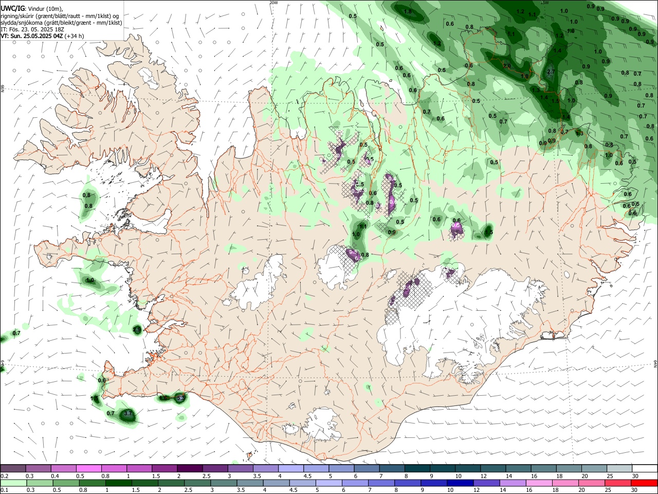Screen dimensions: 658x494
Task: Pick the darkest green lower legend swatch between 1 and 1.5
Action: [118, 483]
